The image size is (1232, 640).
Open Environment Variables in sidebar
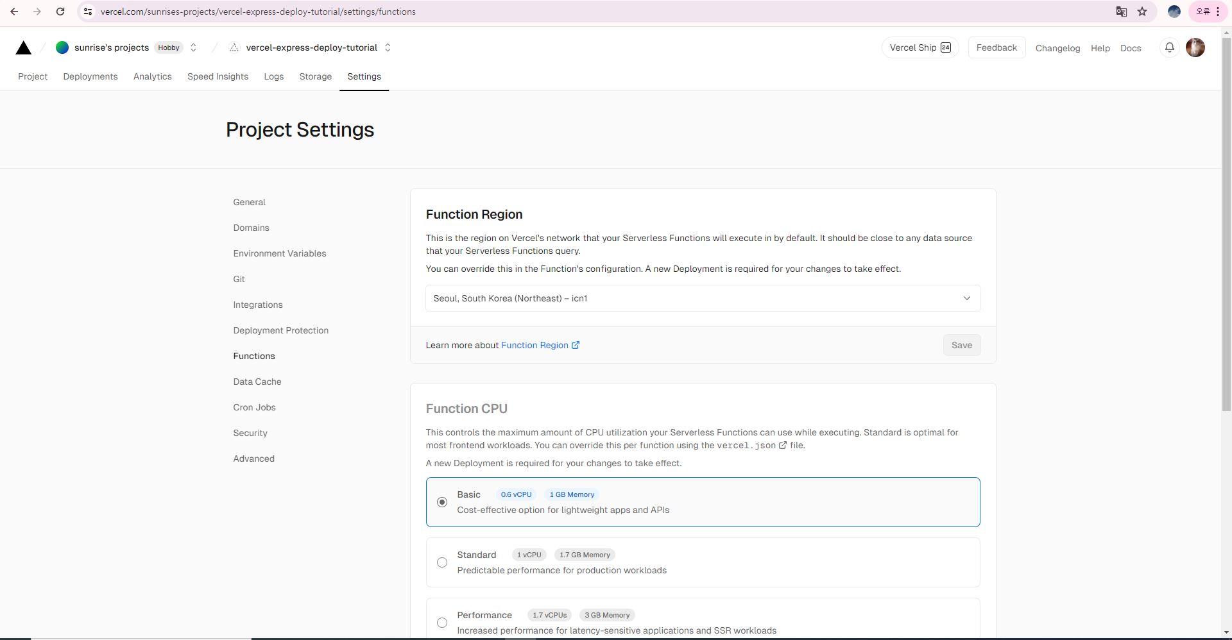(280, 253)
